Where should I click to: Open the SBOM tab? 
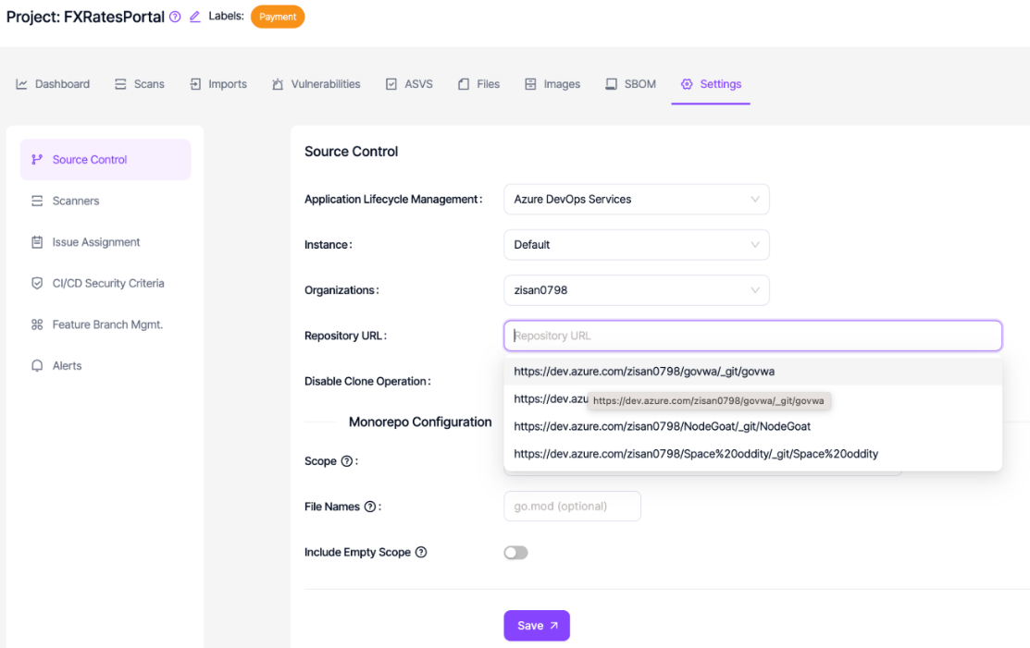click(629, 83)
